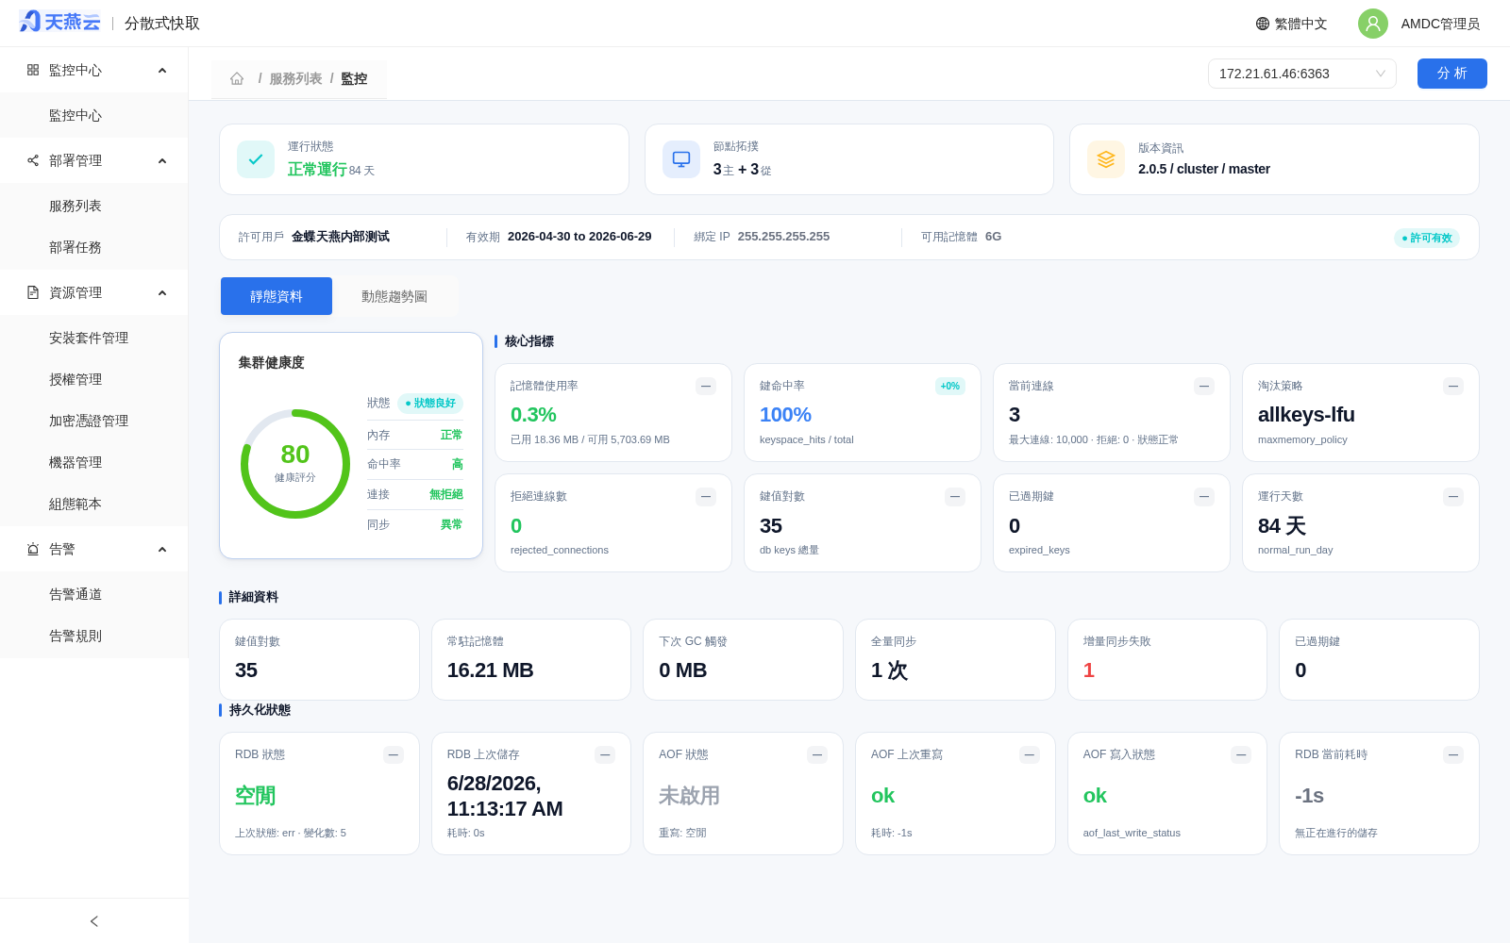
Task: Click the health score 80 ring gauge
Action: pos(295,464)
